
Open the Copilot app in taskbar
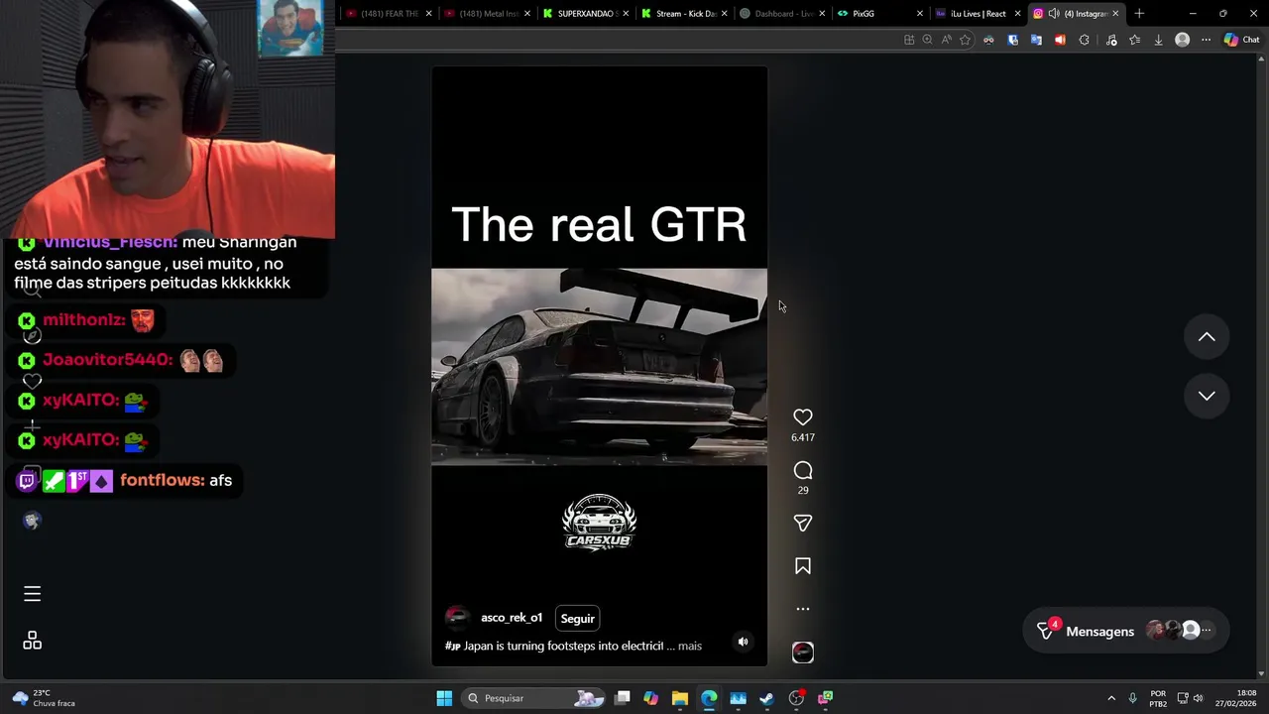650,698
